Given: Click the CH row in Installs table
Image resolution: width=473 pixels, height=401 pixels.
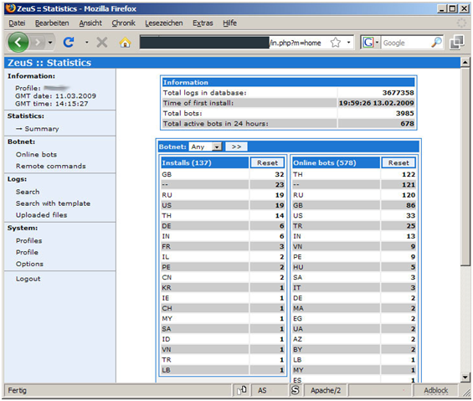Looking at the screenshot, I should (x=223, y=308).
